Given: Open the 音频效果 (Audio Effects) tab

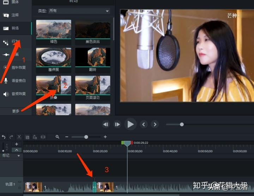Looking at the screenshot, I should pyautogui.click(x=16, y=94).
